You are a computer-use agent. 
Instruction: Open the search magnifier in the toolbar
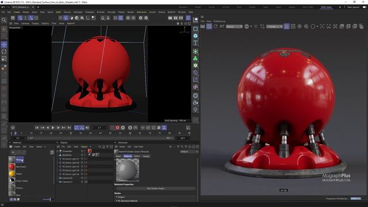pos(4,20)
